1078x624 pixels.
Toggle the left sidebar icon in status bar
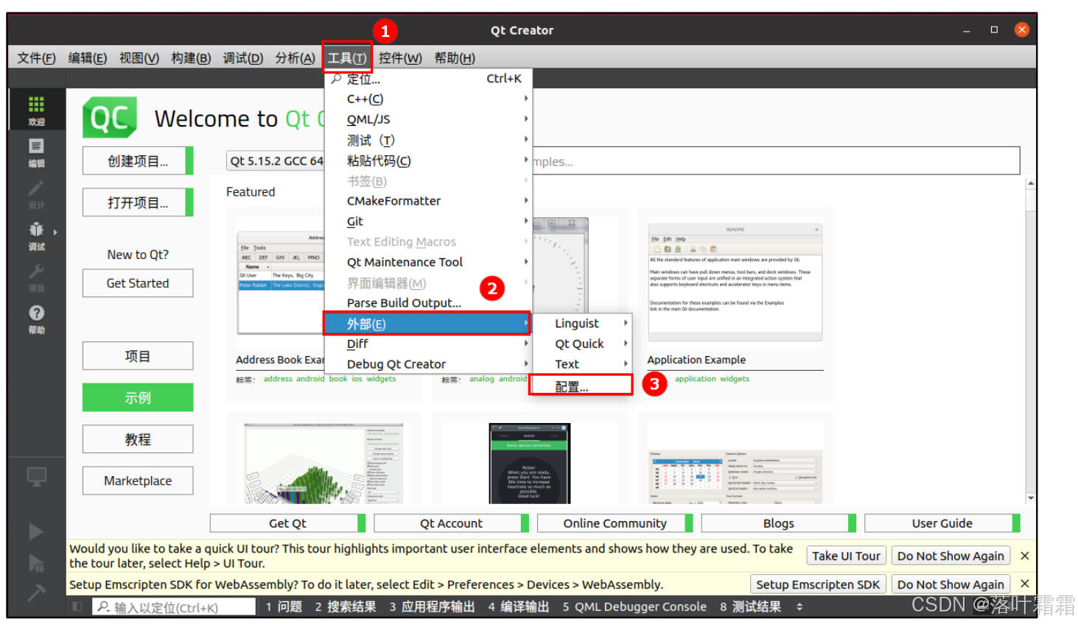coord(77,607)
